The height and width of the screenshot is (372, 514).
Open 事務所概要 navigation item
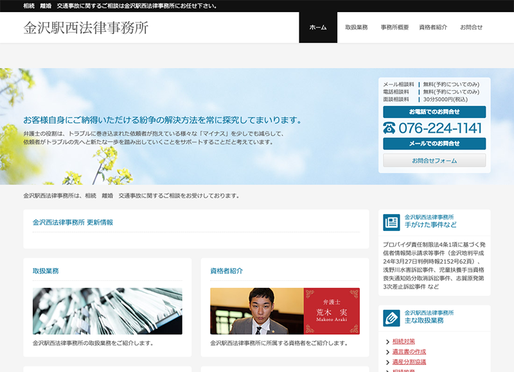(394, 28)
